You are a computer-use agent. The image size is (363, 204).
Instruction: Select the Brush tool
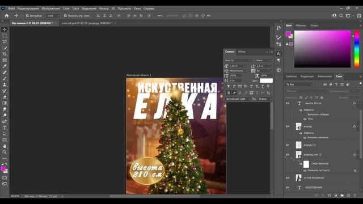click(x=5, y=79)
